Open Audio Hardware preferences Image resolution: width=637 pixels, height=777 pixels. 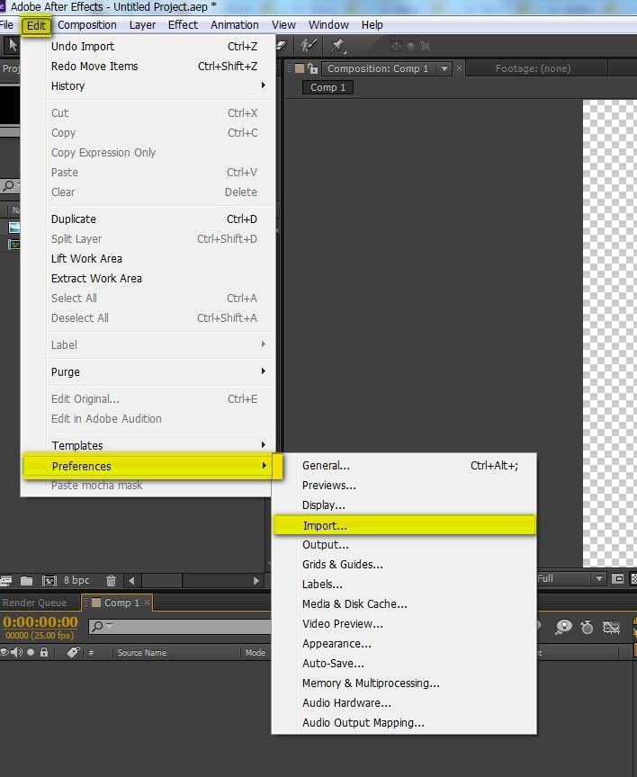click(x=404, y=703)
